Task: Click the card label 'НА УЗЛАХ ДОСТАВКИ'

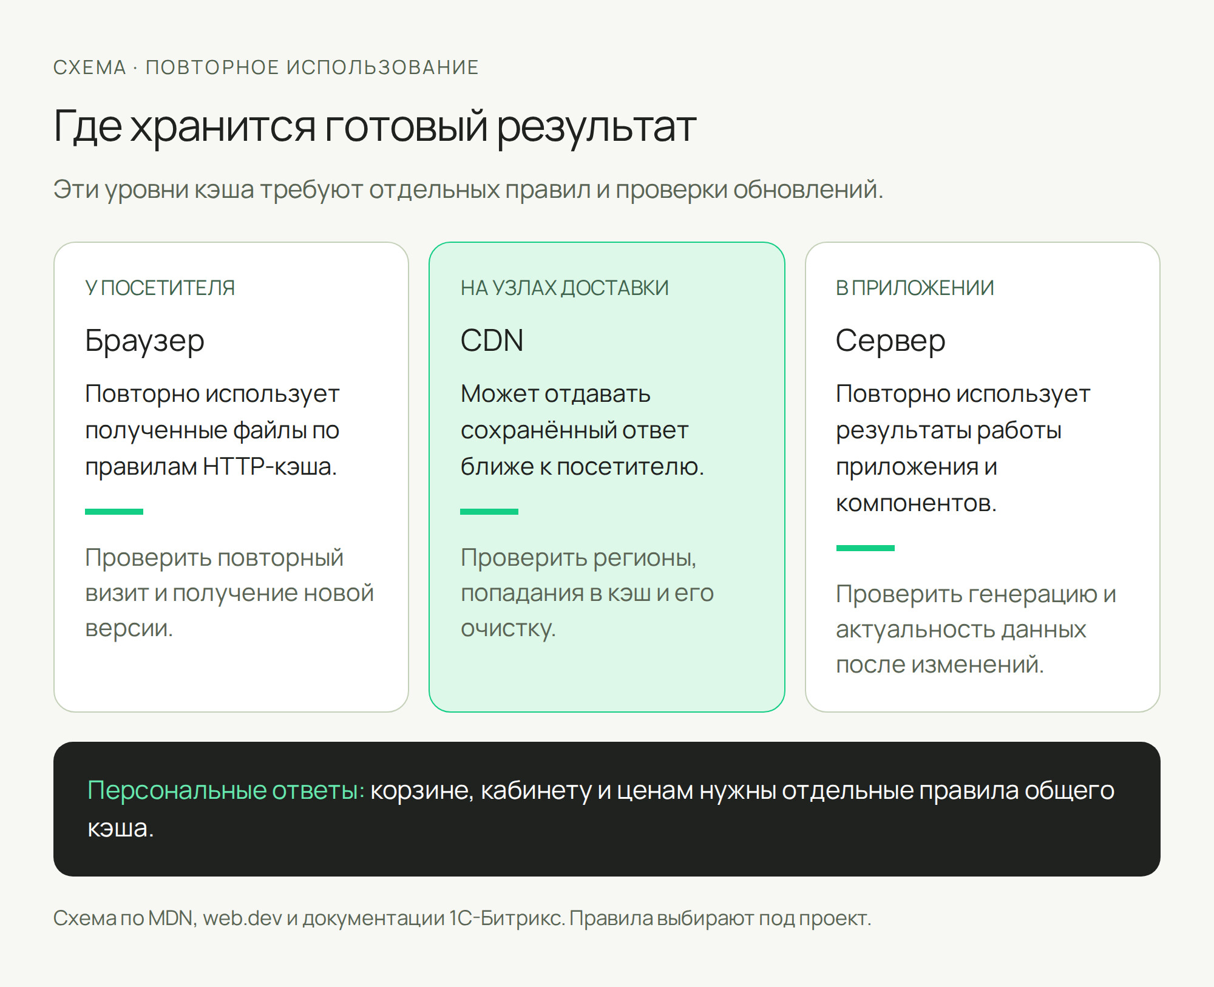Action: pyautogui.click(x=565, y=288)
